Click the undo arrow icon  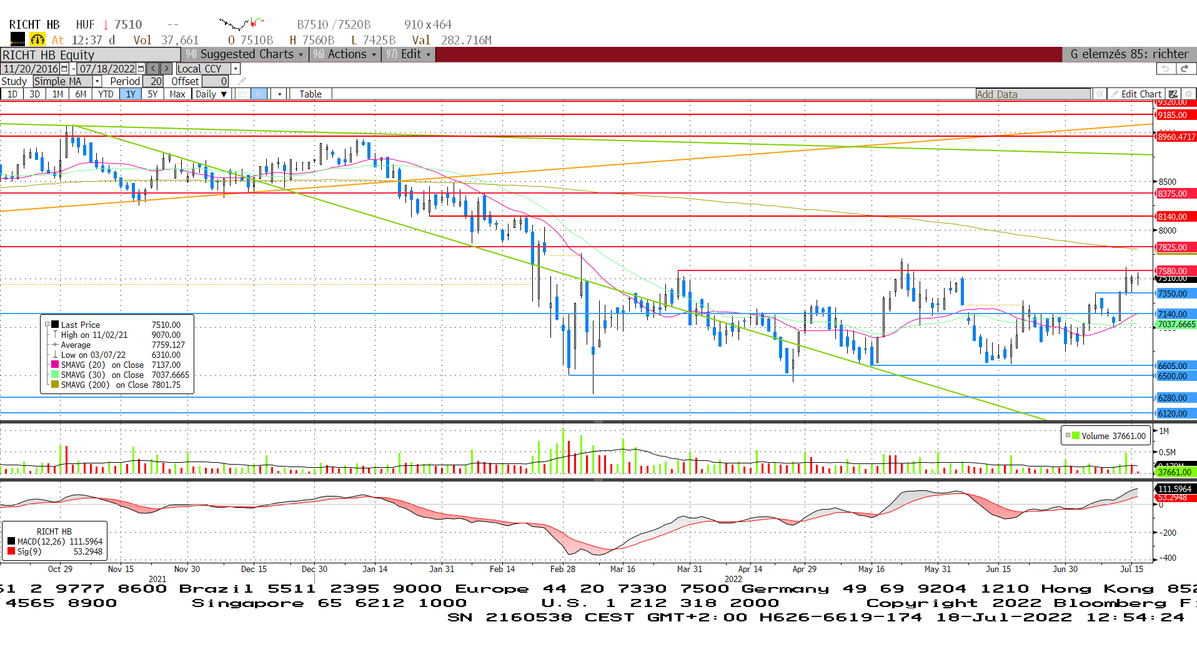point(1165,69)
